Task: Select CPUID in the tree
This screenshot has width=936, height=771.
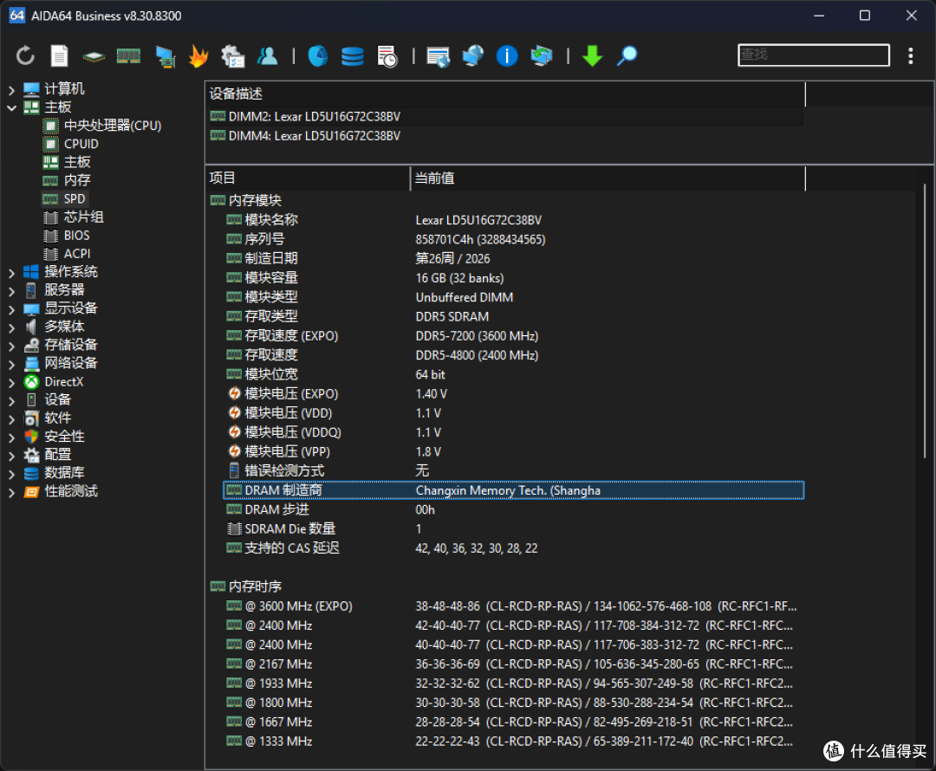Action: point(81,144)
